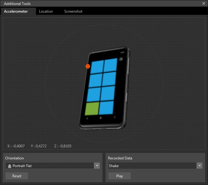Screen dimensions: 208x185
Task: Expand the Orientation dropdown arrow
Action: tap(97, 166)
